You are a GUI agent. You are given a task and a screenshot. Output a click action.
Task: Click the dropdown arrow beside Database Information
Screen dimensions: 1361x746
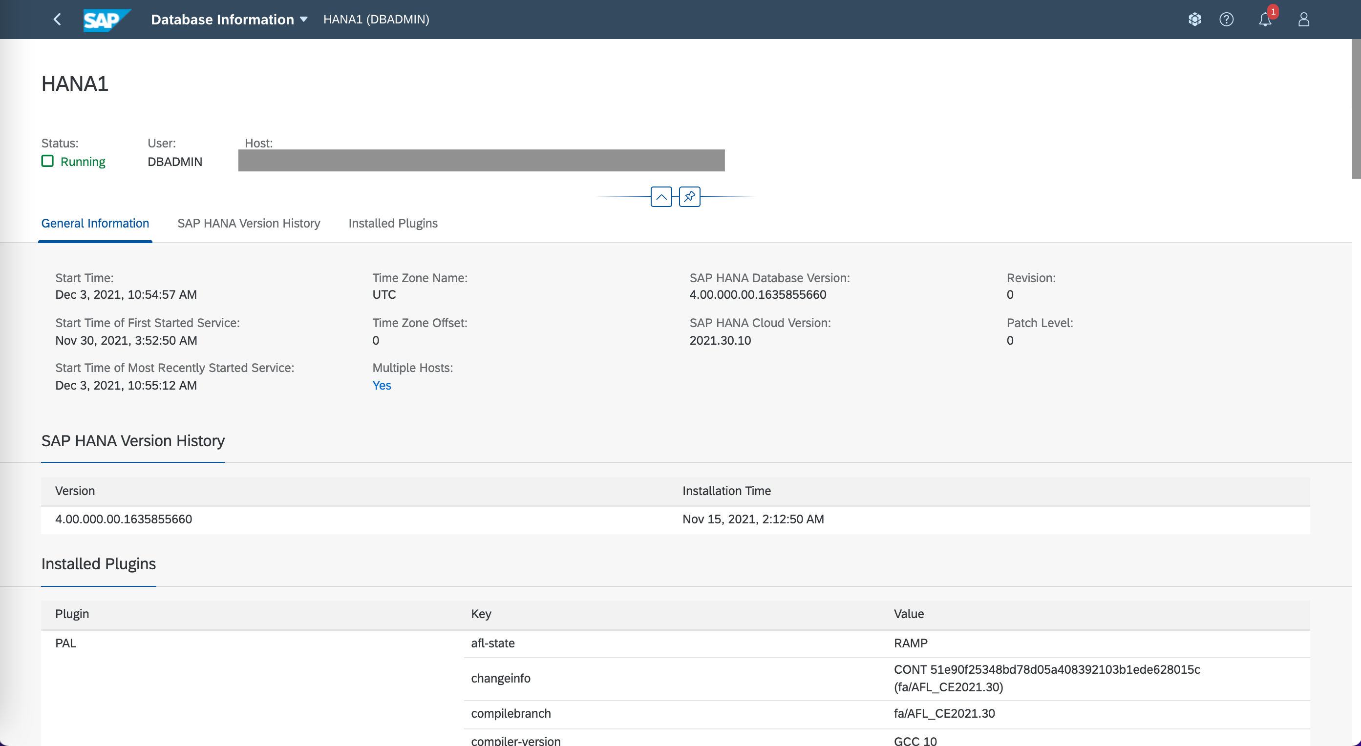[304, 20]
